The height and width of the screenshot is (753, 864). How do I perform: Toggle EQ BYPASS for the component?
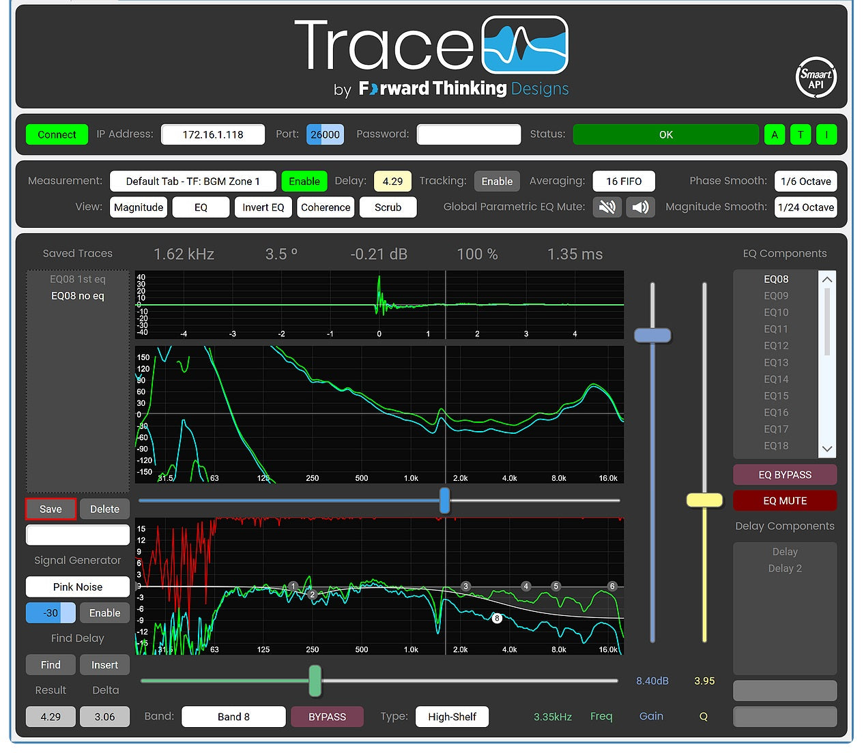pos(785,475)
